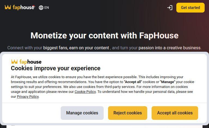Image resolution: width=209 pixels, height=128 pixels.
Task: Click the faphouse wordmark in the cookie banner
Action: coord(30,62)
